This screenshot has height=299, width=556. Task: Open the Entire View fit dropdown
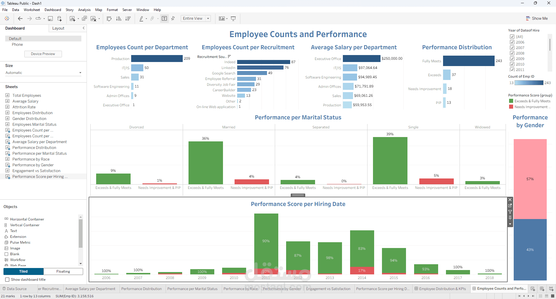coord(208,18)
